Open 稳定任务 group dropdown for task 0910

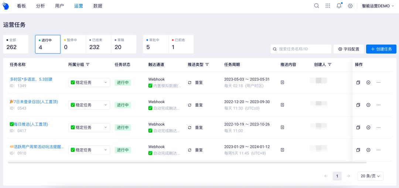pos(89,150)
